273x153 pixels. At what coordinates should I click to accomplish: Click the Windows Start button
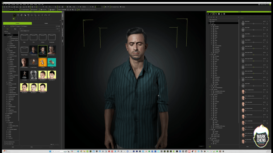[50, 151]
